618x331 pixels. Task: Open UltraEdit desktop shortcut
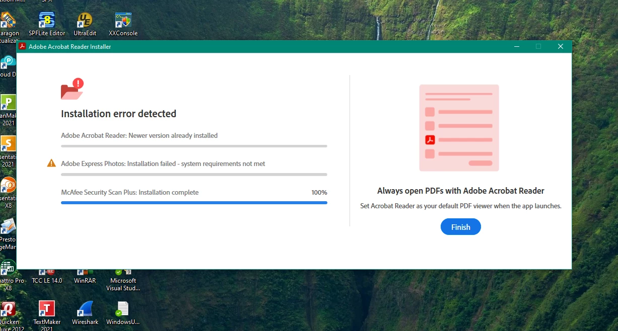pos(85,24)
